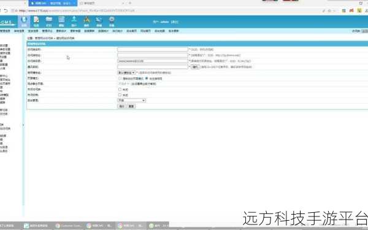Tick the upper of the two standalone checkboxes
The width and height of the screenshot is (368, 230).
[x=120, y=89]
